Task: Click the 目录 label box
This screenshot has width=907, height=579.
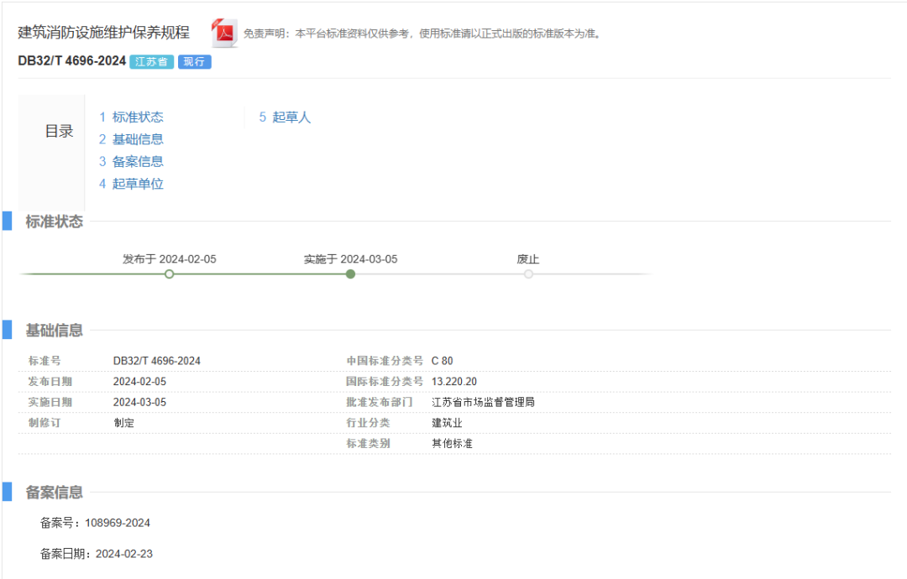Action: coord(51,153)
